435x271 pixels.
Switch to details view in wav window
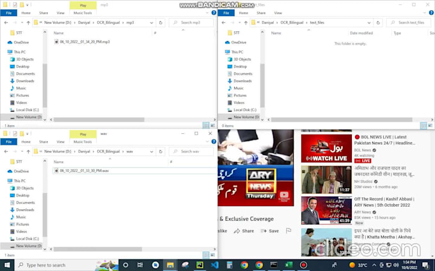(205, 254)
